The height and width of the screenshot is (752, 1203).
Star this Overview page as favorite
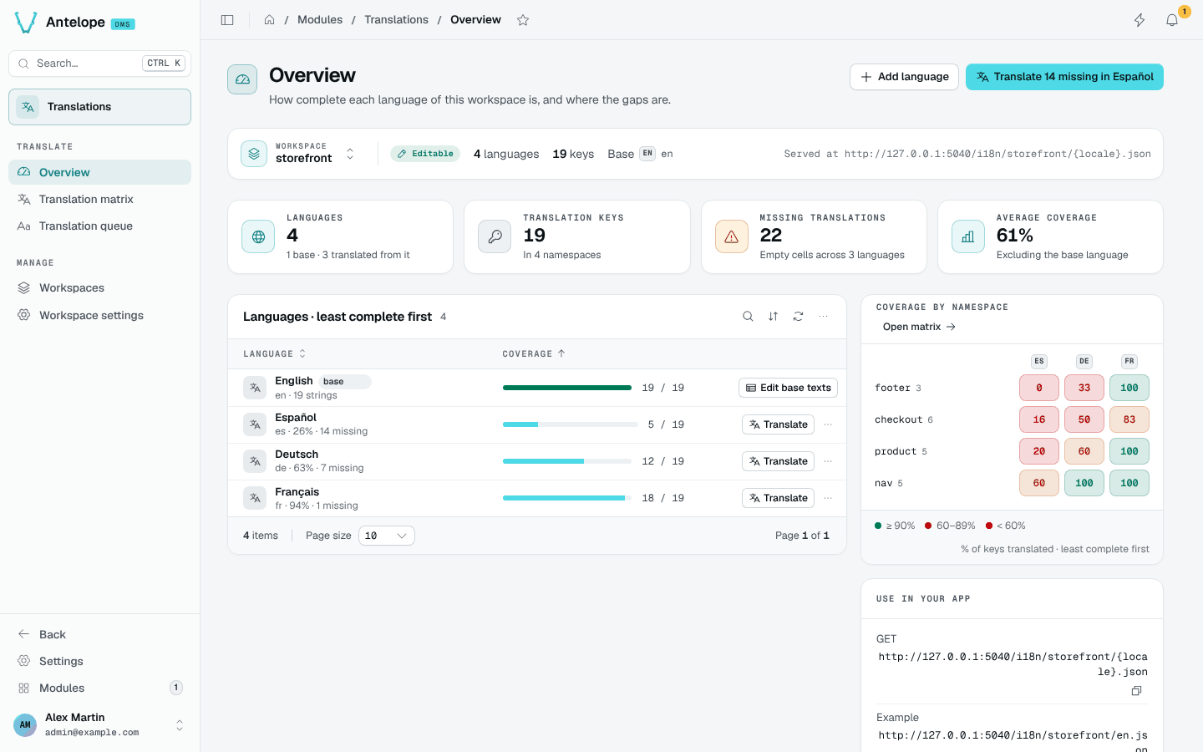pyautogui.click(x=523, y=20)
